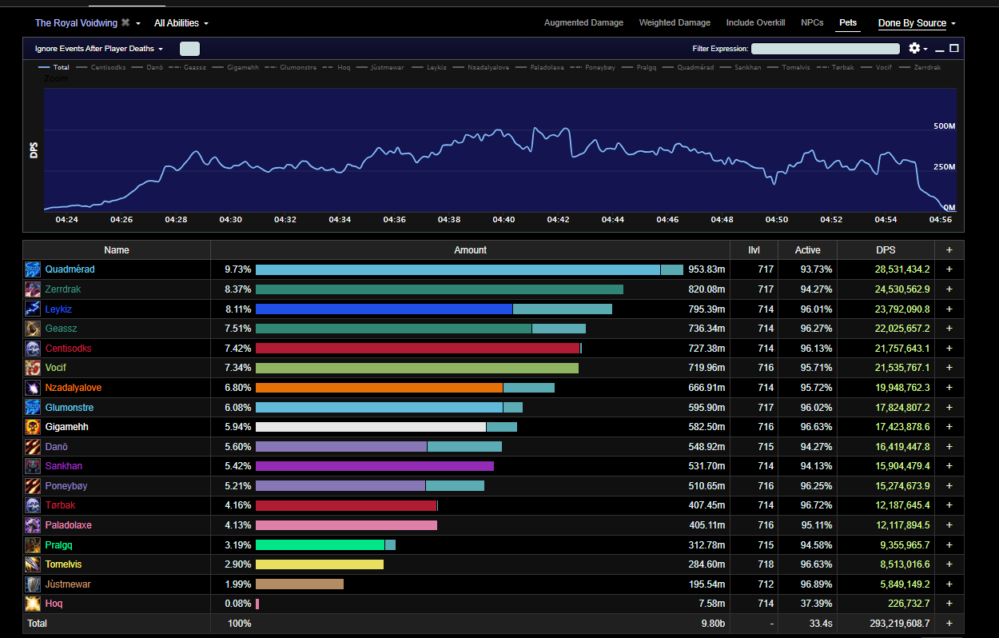Screen dimensions: 999x638
Task: Toggle NPCs filter
Action: pyautogui.click(x=812, y=22)
